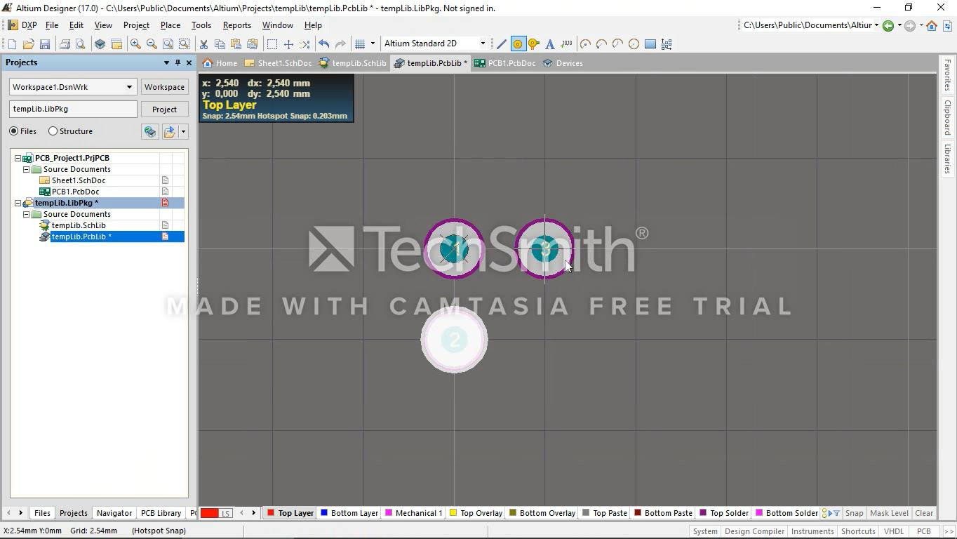Open the Altium Standard 2D view dropdown

(x=482, y=44)
